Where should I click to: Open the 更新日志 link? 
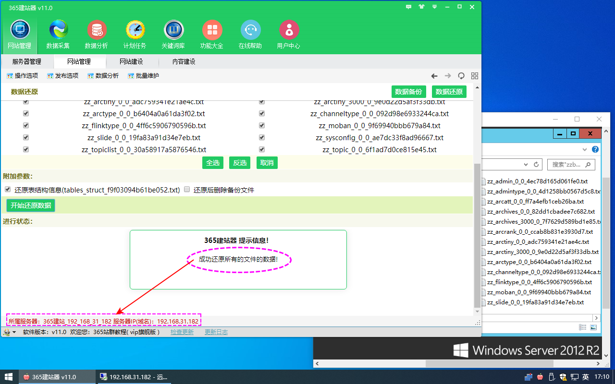216,332
